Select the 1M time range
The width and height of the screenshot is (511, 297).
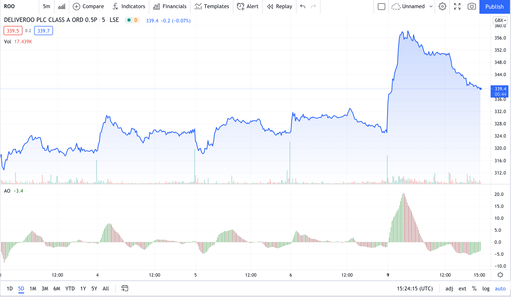click(x=33, y=288)
